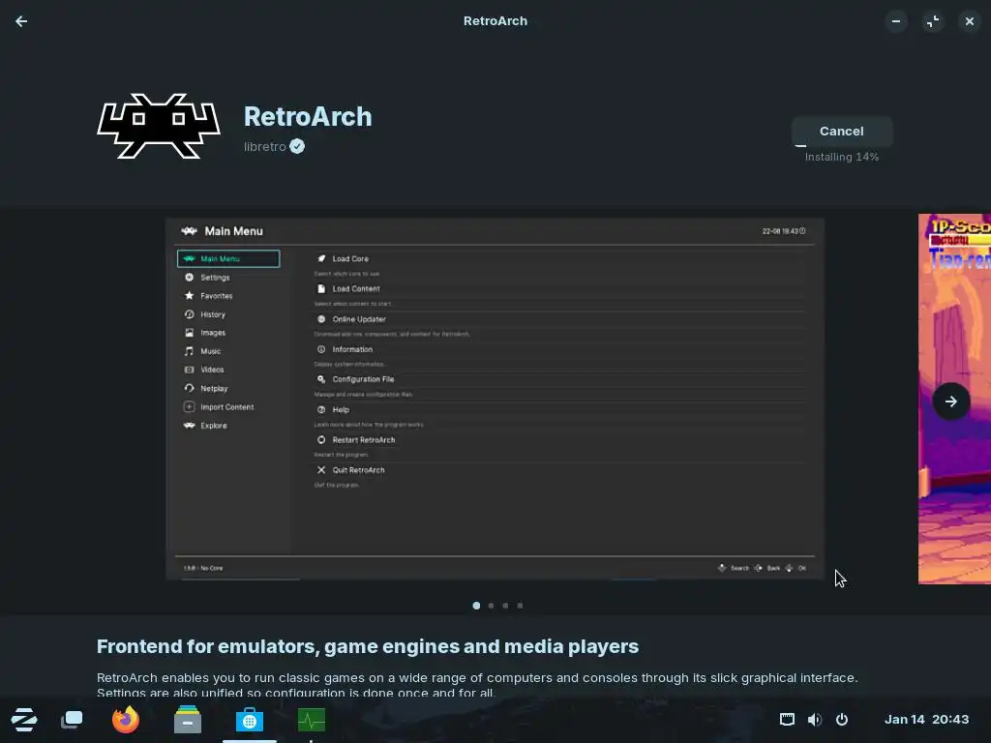The height and width of the screenshot is (743, 991).
Task: Go back using the header arrow
Action: click(x=21, y=21)
